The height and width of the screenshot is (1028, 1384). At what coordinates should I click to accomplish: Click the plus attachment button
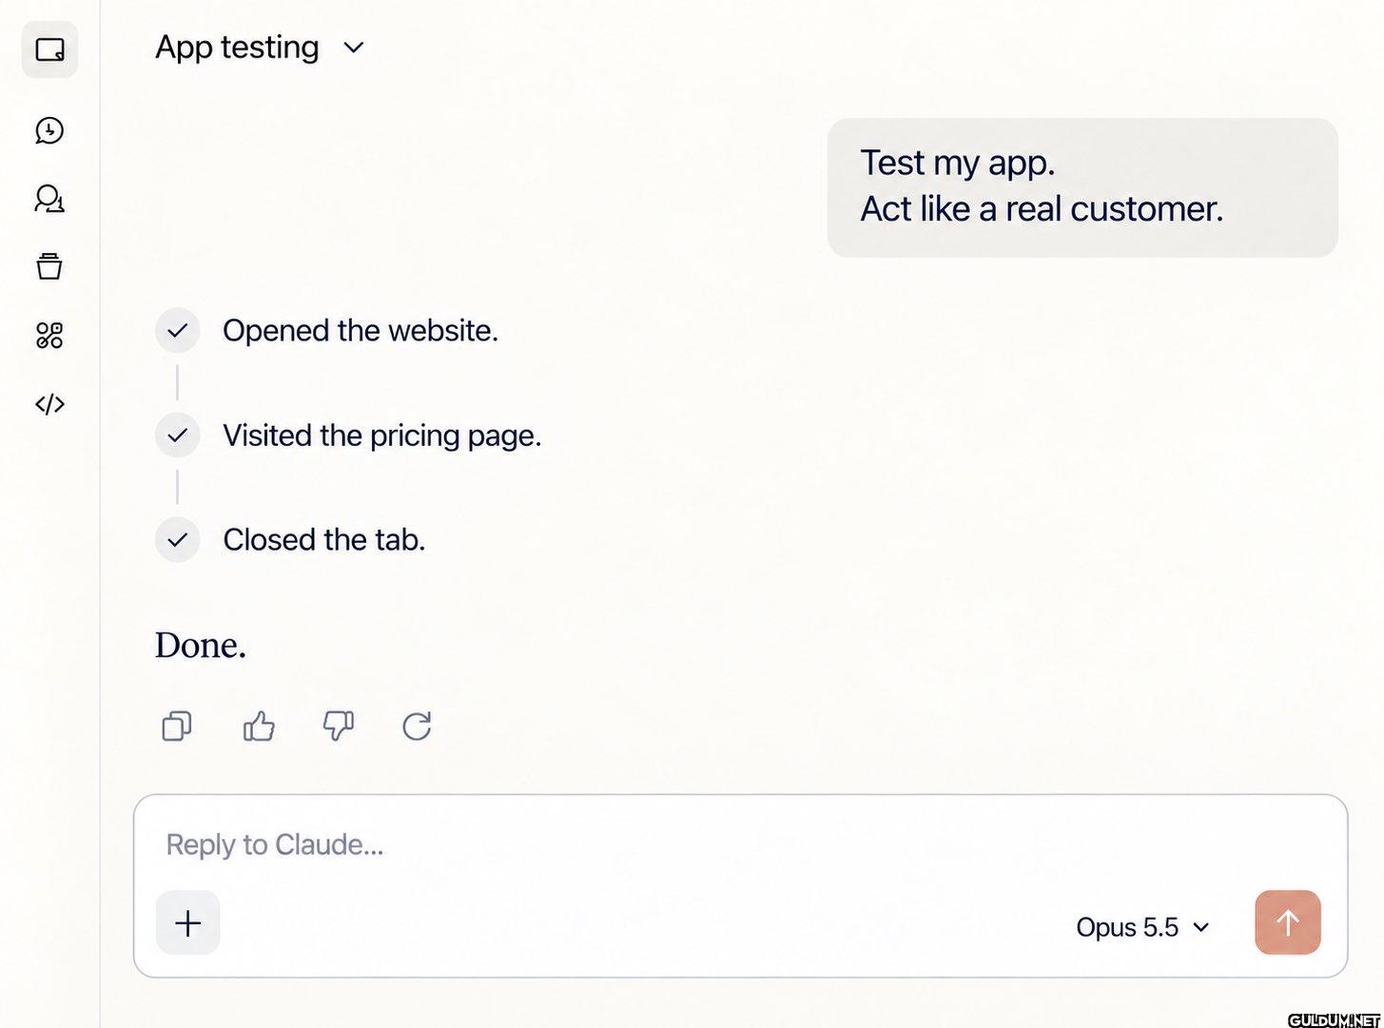click(188, 922)
